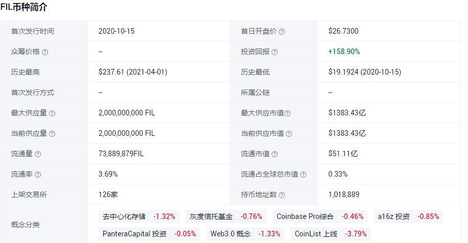Image resolution: width=468 pixels, height=243 pixels.
Task: Open the Web3.0 概念 concept tag
Action: coord(246,234)
